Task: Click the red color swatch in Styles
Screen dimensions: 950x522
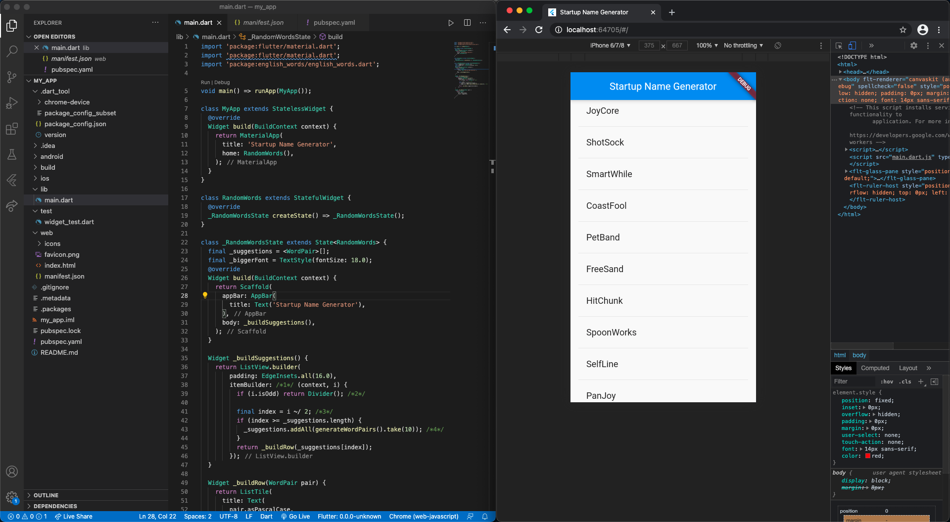Action: (x=867, y=456)
